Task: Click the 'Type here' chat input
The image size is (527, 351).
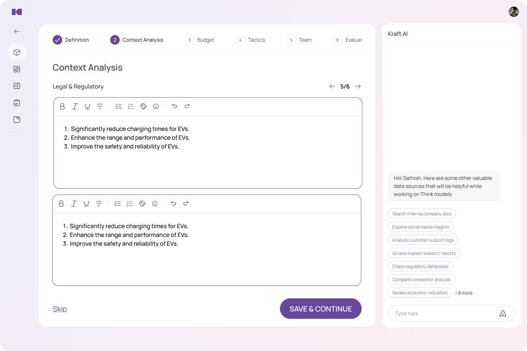Action: [443, 313]
